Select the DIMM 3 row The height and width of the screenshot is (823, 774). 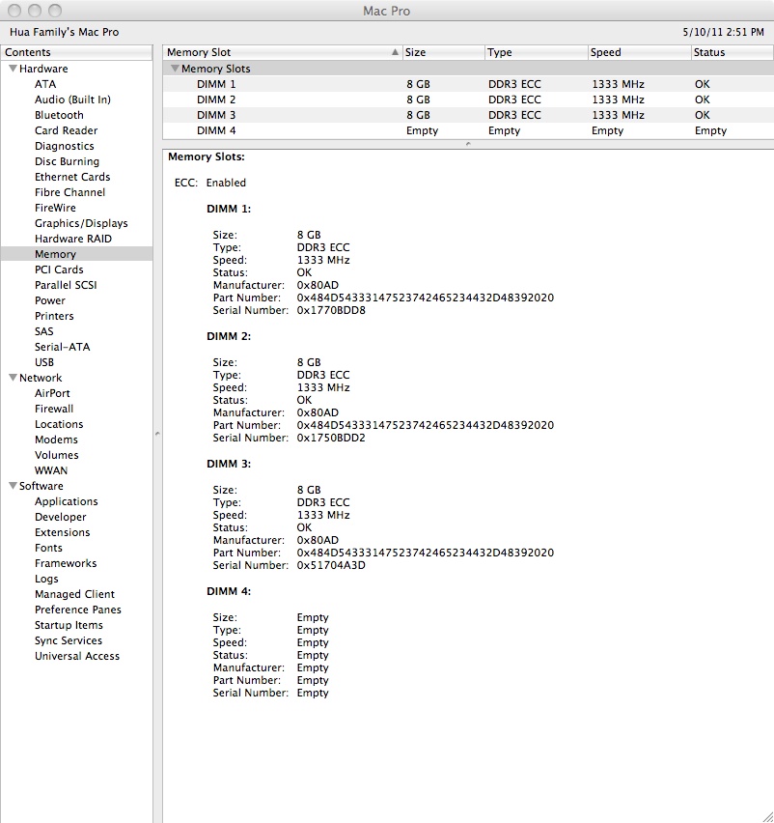click(468, 115)
